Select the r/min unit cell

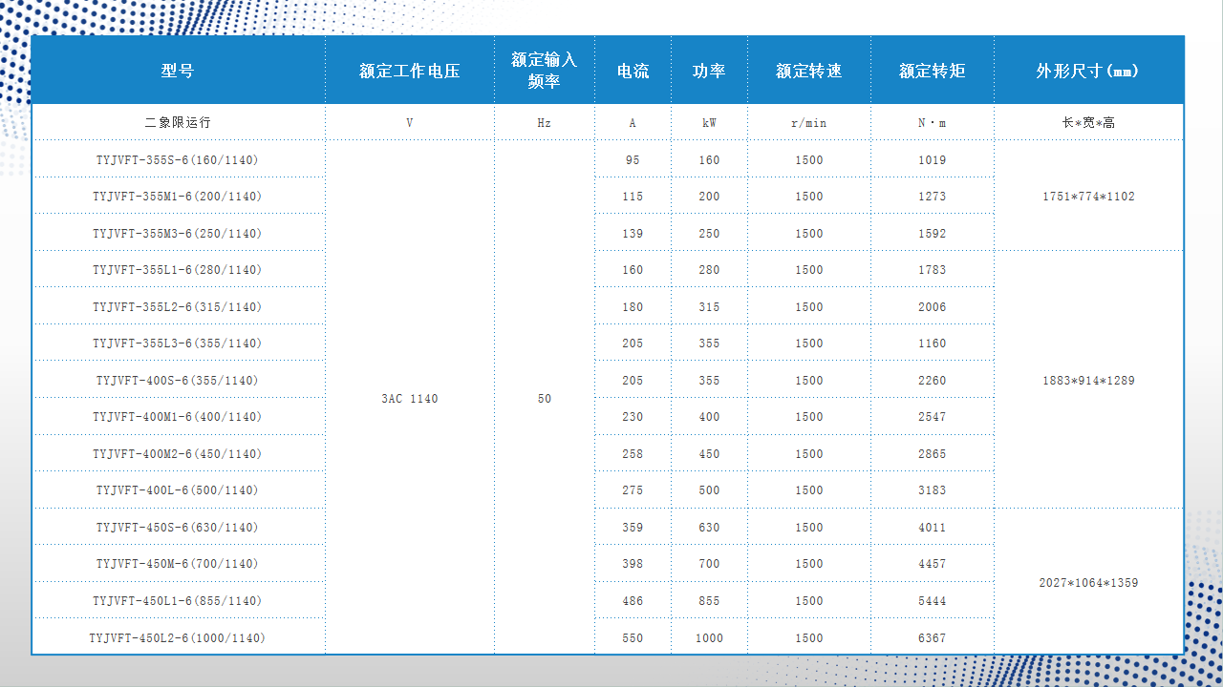tap(809, 123)
